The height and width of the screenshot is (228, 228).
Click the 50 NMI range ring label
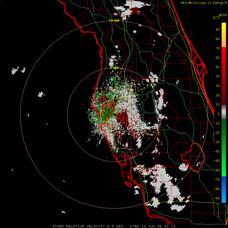114,68
